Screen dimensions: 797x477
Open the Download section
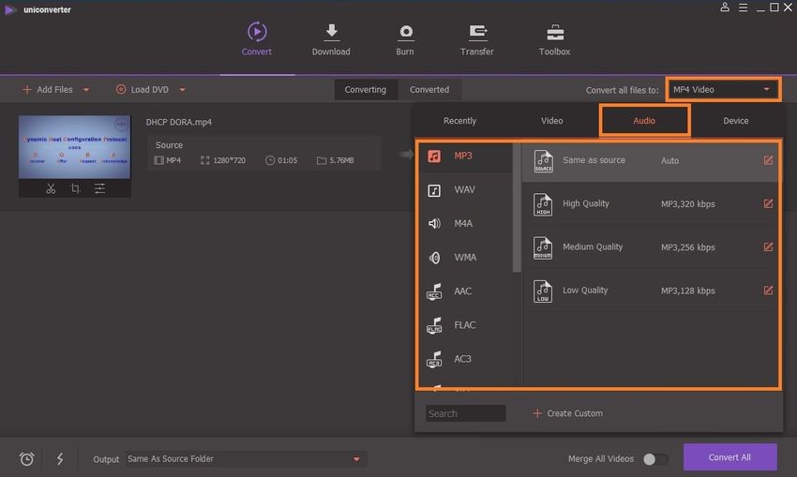click(x=331, y=38)
